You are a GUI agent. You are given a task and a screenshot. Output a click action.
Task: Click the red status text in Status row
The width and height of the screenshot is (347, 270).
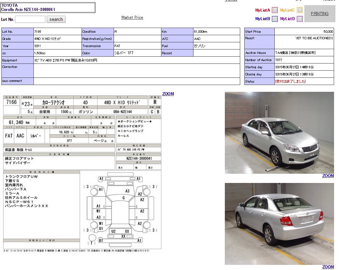pos(290,82)
